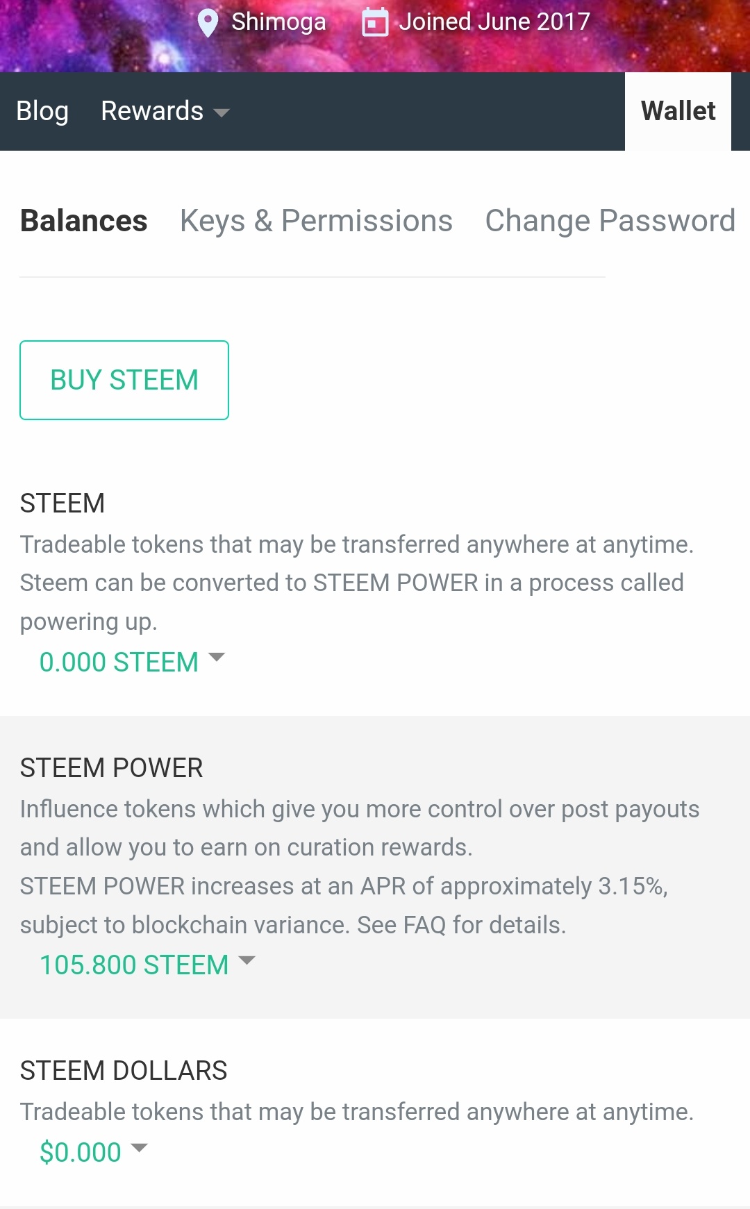Click the location pin icon beside Shimoga
Image resolution: width=750 pixels, height=1209 pixels.
(x=208, y=23)
